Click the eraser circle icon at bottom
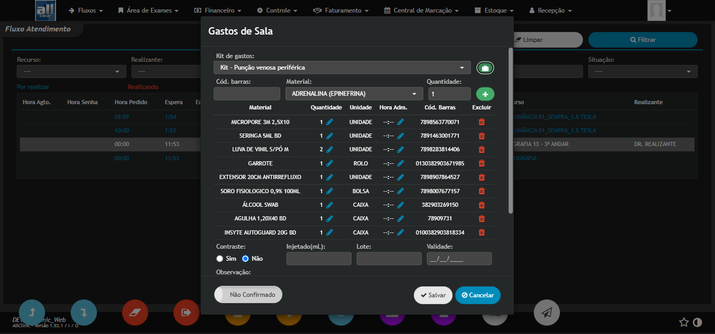 click(135, 313)
